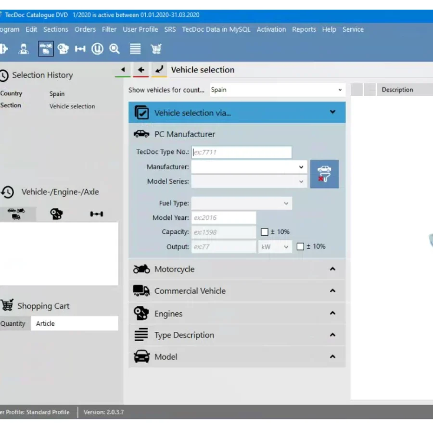Open the kW output unit dropdown
Image resolution: width=433 pixels, height=433 pixels.
(x=275, y=247)
